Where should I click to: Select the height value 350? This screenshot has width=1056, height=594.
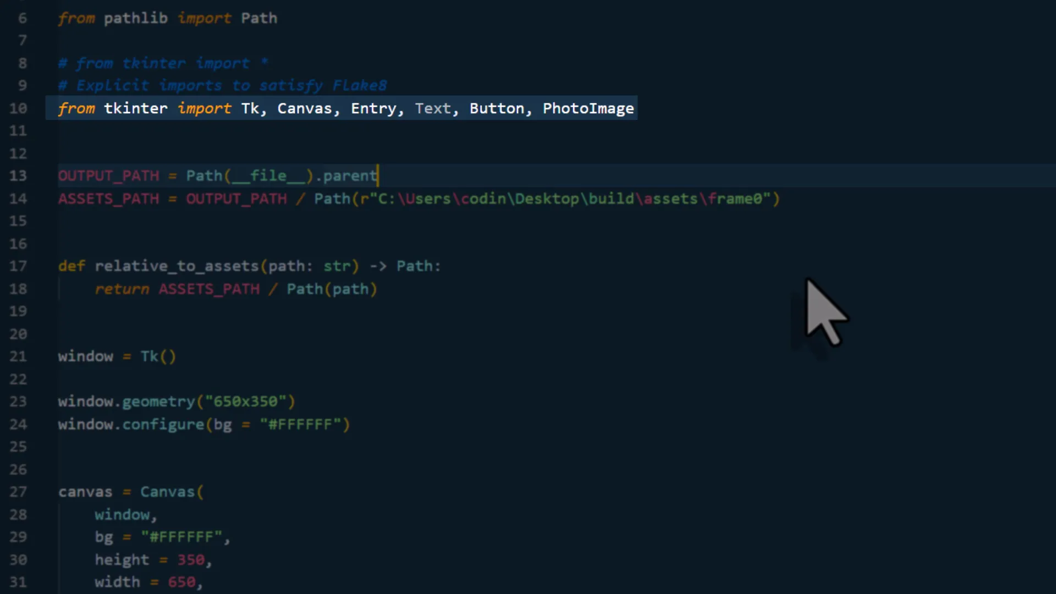(x=191, y=559)
